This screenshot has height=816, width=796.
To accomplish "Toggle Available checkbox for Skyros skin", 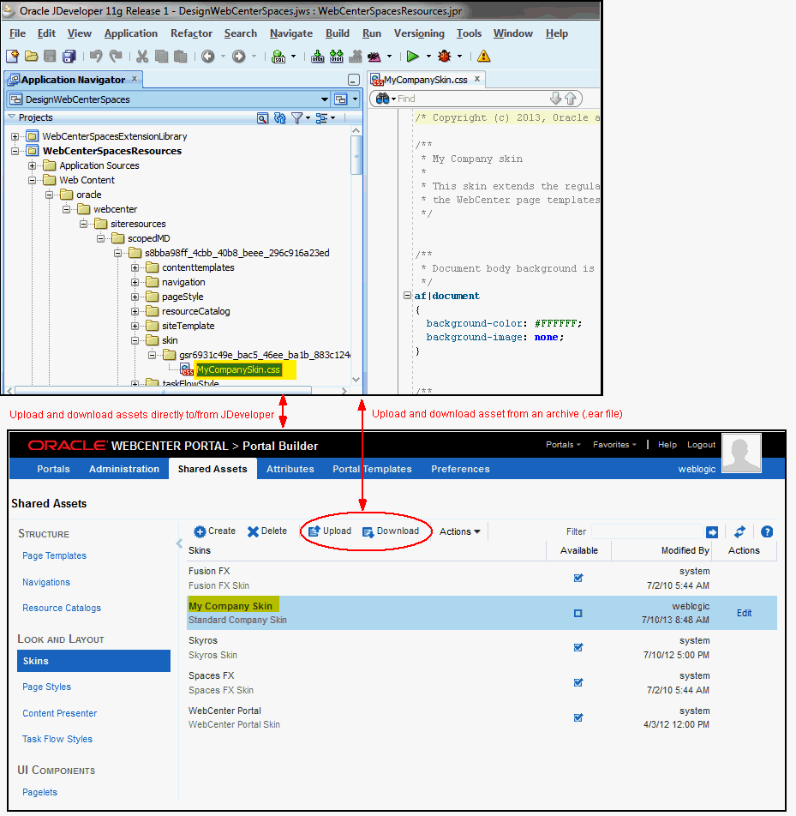I will click(x=578, y=647).
